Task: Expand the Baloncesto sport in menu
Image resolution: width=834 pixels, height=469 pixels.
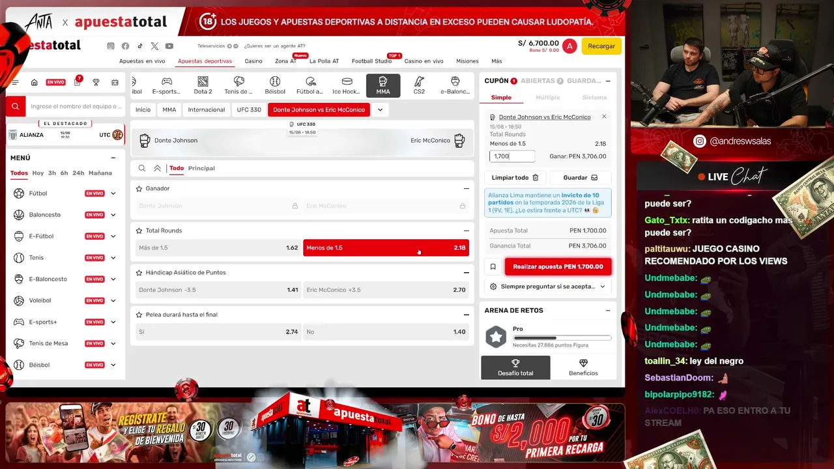Action: (x=113, y=215)
